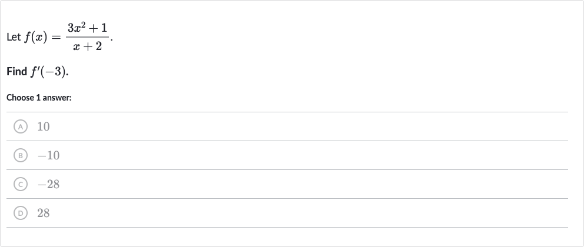Image resolution: width=584 pixels, height=247 pixels.
Task: Click the blank area of option A row
Action: tap(309, 127)
